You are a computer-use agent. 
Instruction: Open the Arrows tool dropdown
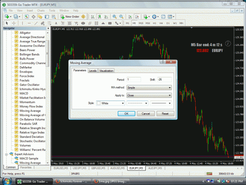(x=120, y=23)
